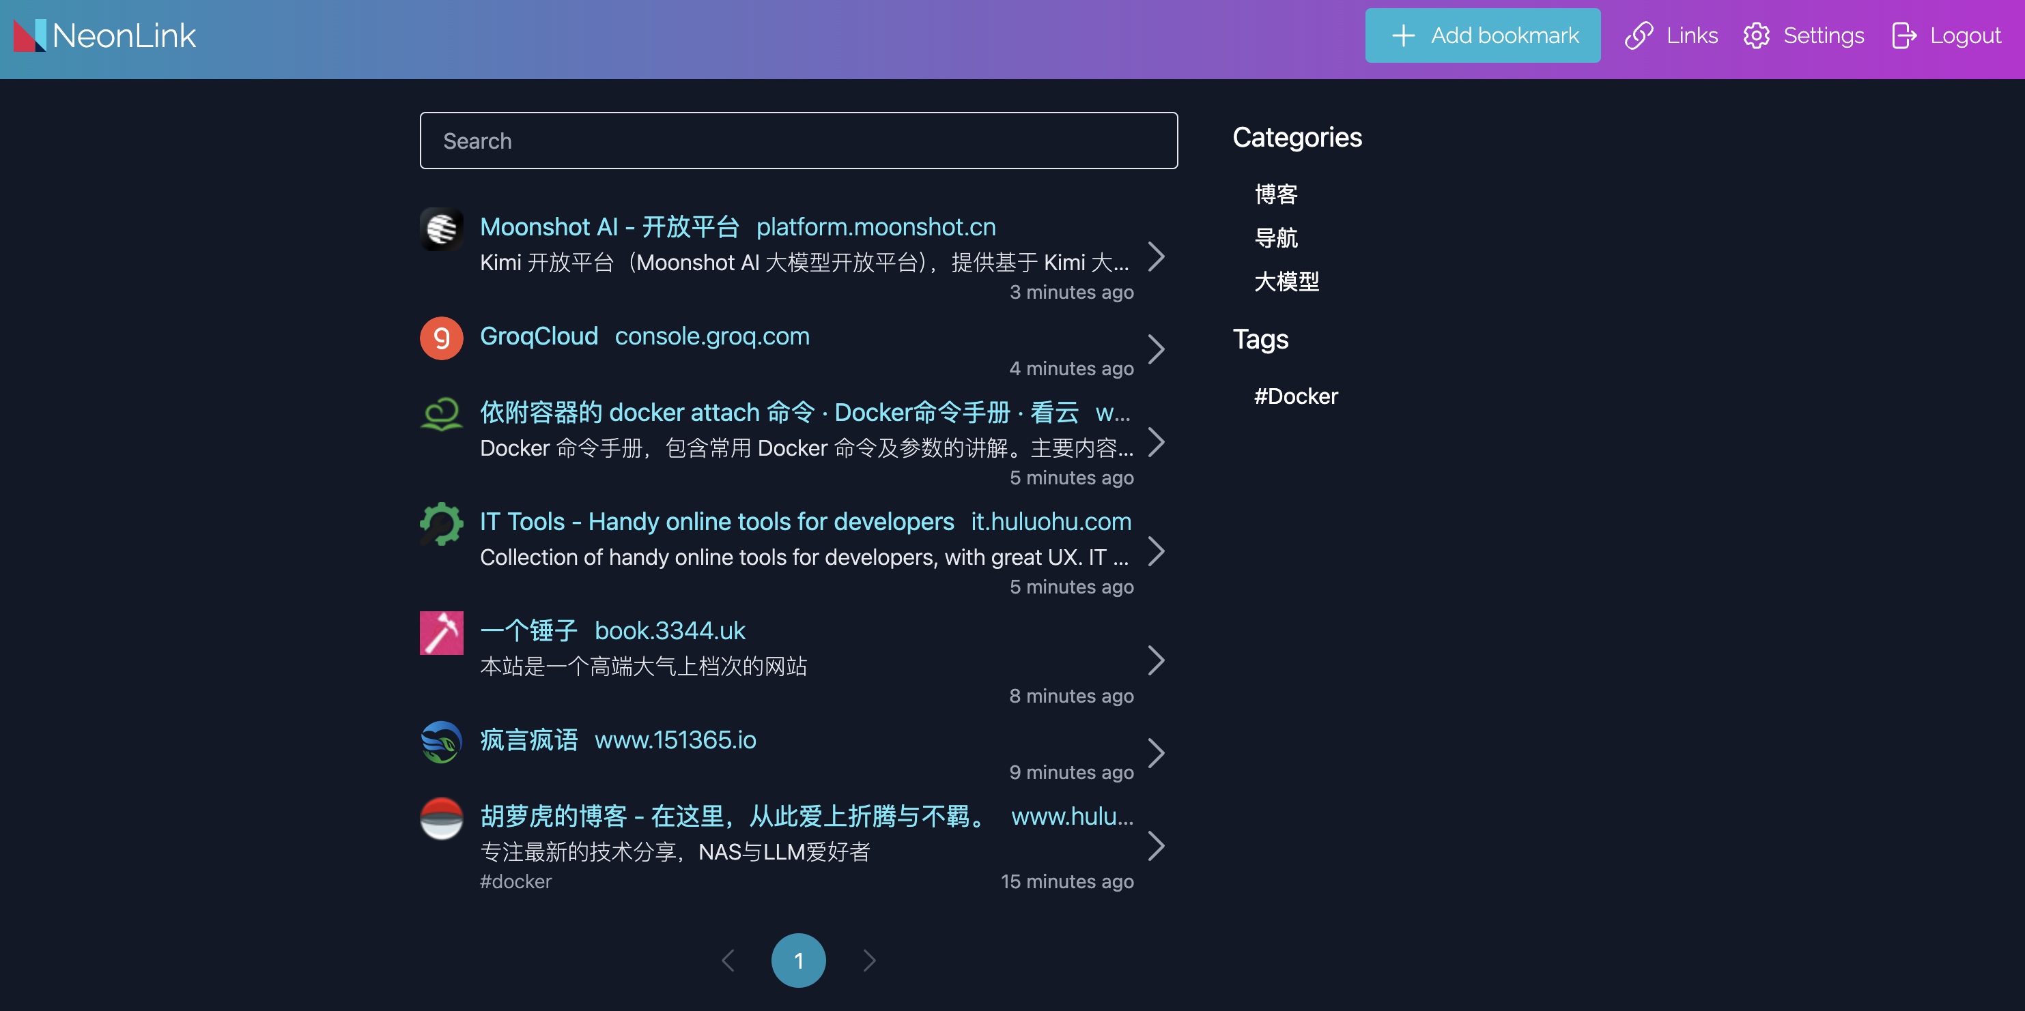Open the IT Tools bookmark title
2025x1011 pixels.
717,522
